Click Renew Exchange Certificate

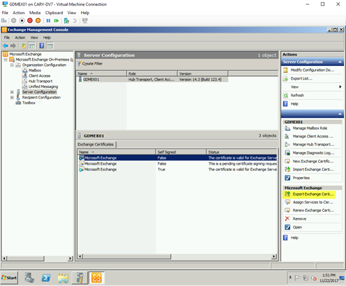click(313, 210)
